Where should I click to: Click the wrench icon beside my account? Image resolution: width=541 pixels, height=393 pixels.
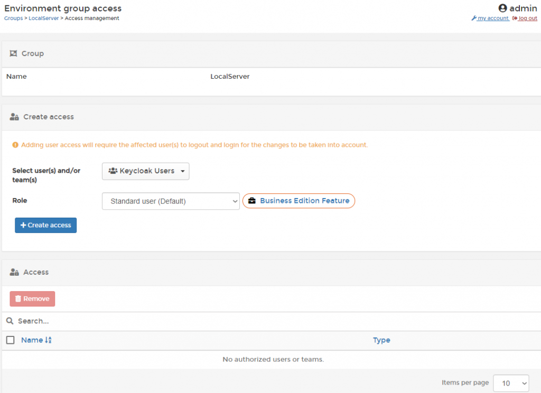(x=474, y=18)
